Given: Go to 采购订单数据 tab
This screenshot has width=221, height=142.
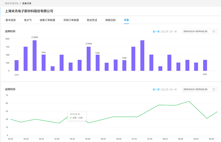Looking at the screenshot, I should coord(71,20).
